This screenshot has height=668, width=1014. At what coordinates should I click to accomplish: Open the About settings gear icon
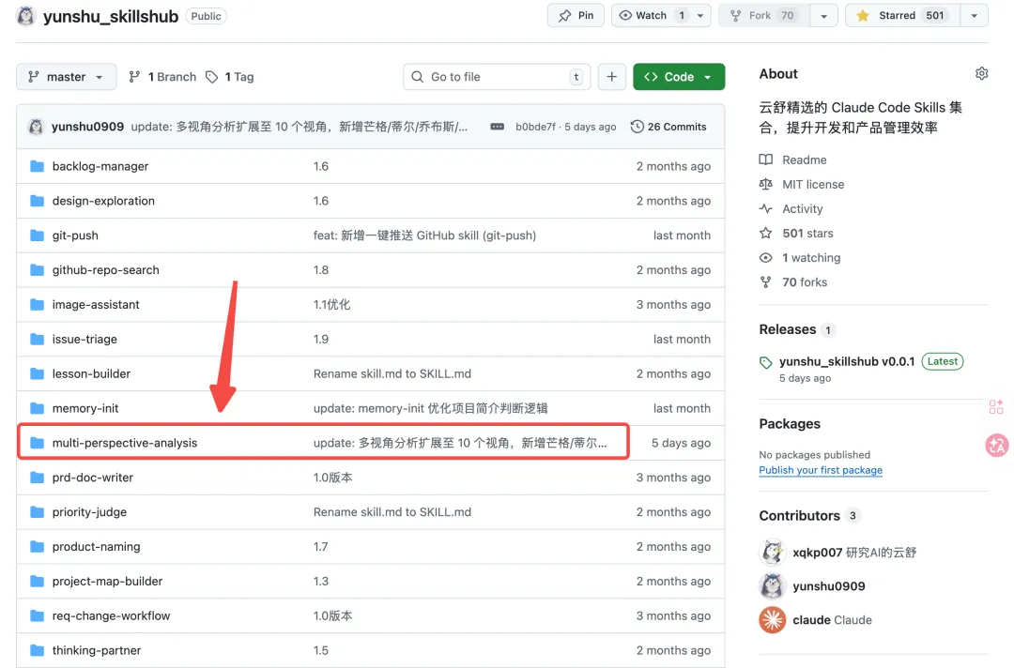click(x=981, y=74)
